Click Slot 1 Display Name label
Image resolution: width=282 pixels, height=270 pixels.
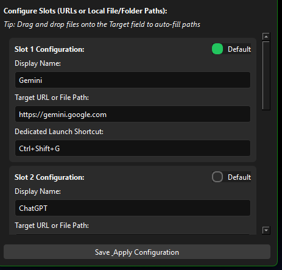(38, 63)
